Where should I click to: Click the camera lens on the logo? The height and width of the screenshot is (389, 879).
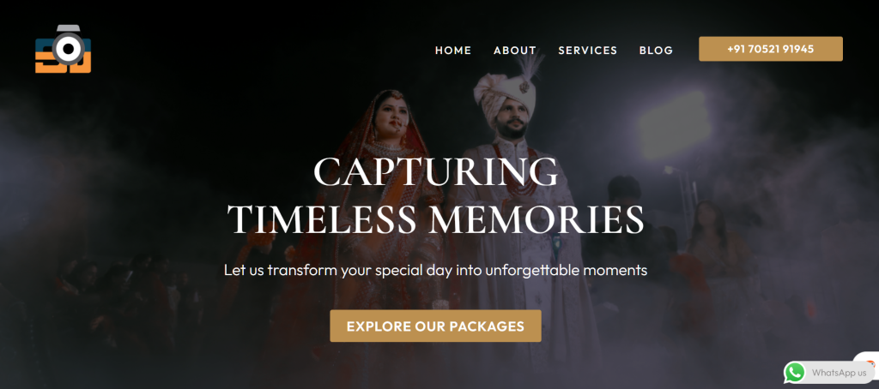(x=69, y=49)
